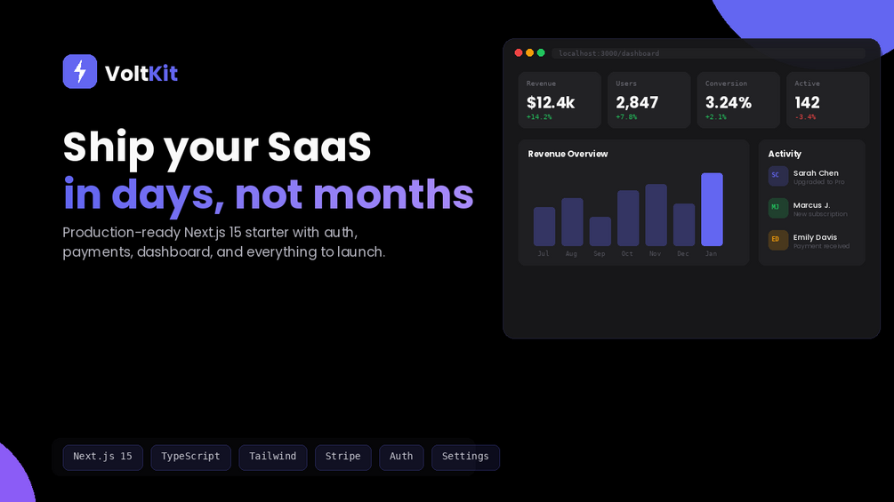
Task: Click the 'Payment received' activity note
Action: pyautogui.click(x=821, y=246)
